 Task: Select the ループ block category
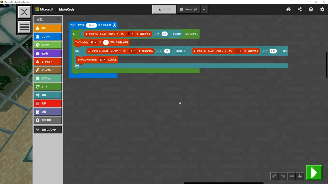tap(48, 87)
